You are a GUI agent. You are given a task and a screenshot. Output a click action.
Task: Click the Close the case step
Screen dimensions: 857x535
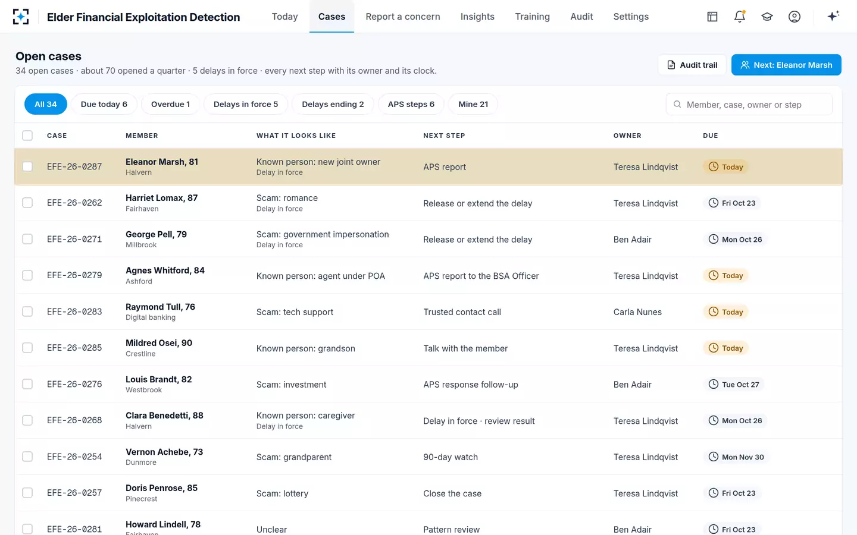[x=452, y=493]
